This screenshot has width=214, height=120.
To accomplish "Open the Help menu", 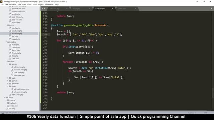I will (x=57, y=5).
